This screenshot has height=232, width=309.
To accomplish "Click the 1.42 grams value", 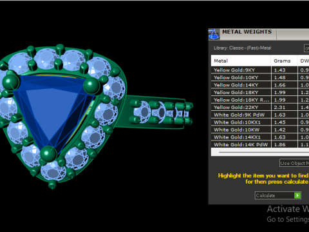I will click(280, 130).
